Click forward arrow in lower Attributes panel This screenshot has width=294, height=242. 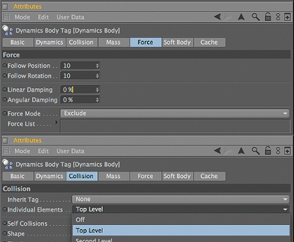pyautogui.click(x=227, y=150)
